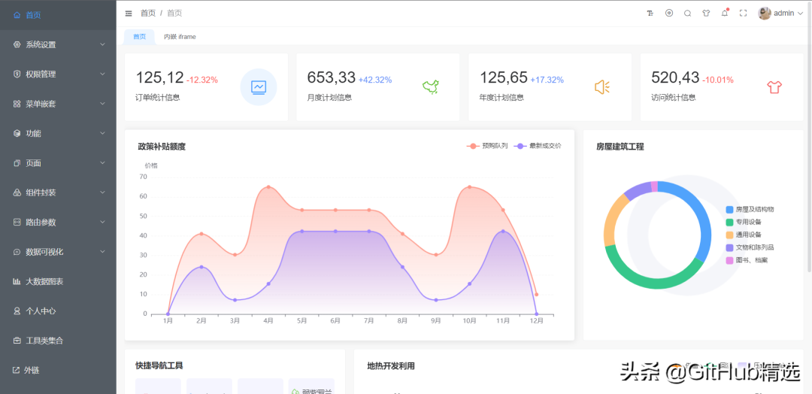Collapse the sidebar with the hamburger icon
The image size is (812, 394).
(129, 13)
